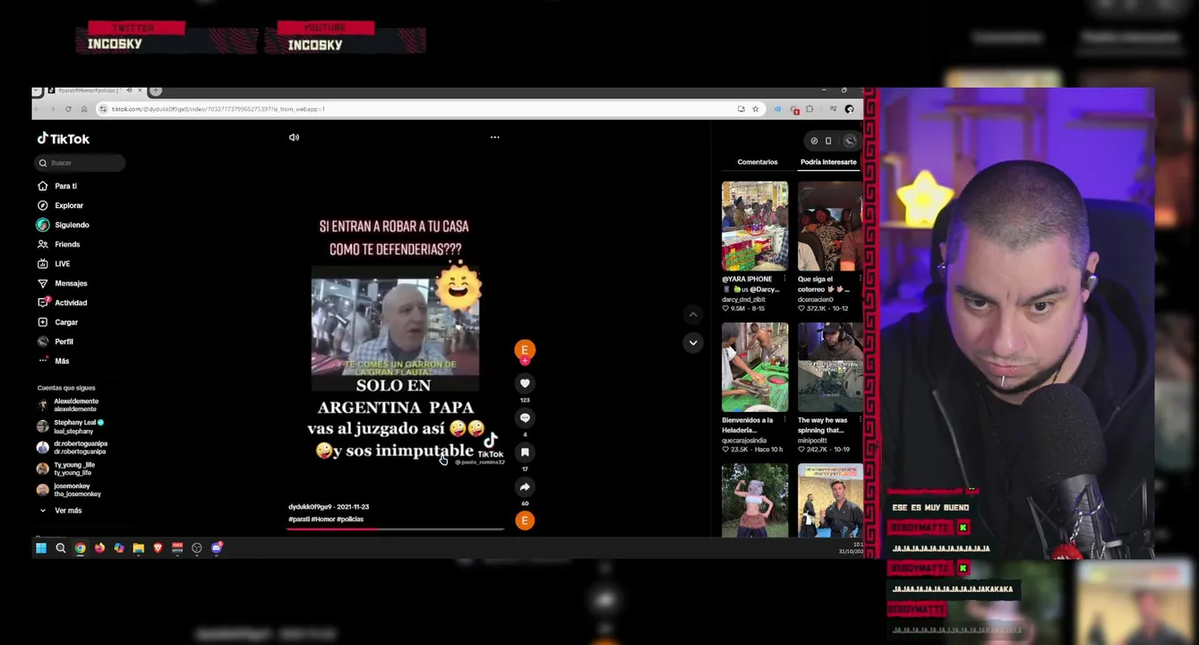Expand Ver más followed accounts

click(x=61, y=511)
